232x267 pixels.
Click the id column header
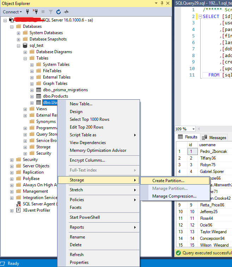193,145
